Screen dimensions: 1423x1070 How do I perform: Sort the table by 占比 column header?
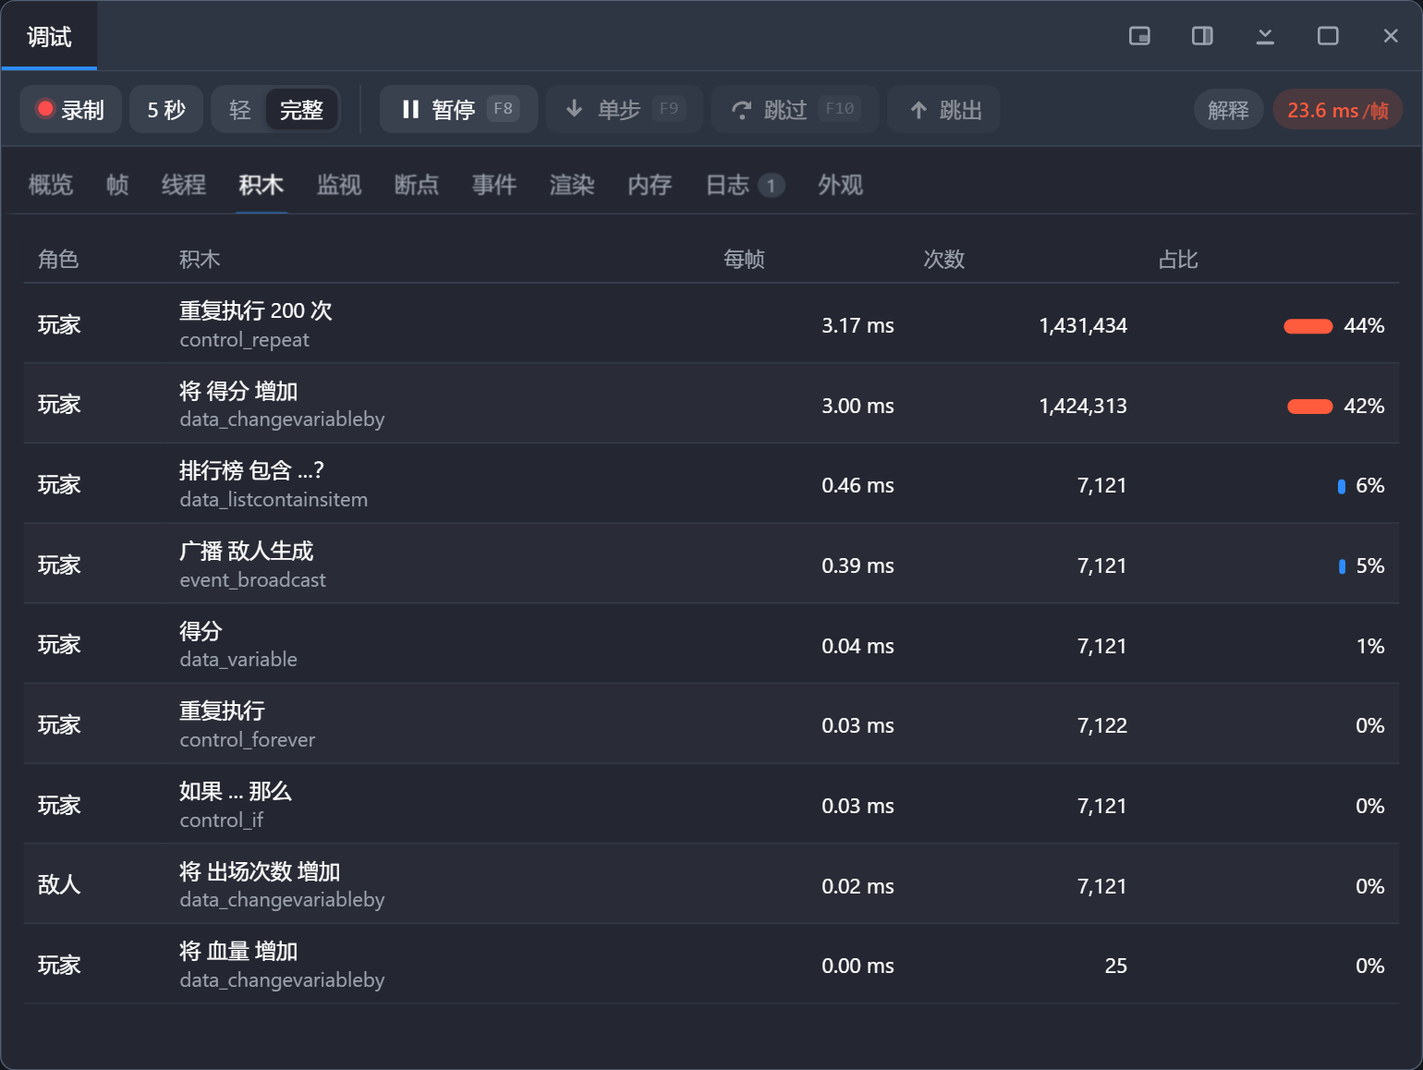1178,260
